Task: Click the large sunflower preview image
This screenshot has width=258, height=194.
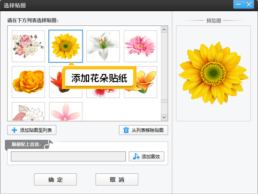Action: click(x=213, y=73)
